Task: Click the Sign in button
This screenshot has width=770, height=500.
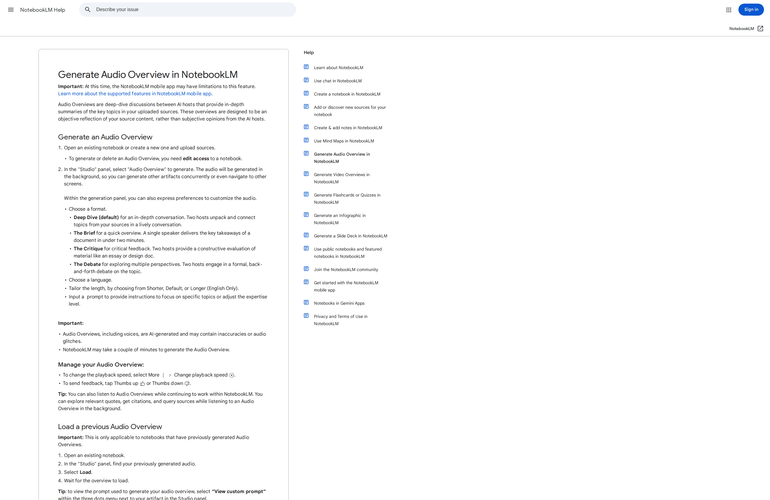Action: [x=751, y=10]
